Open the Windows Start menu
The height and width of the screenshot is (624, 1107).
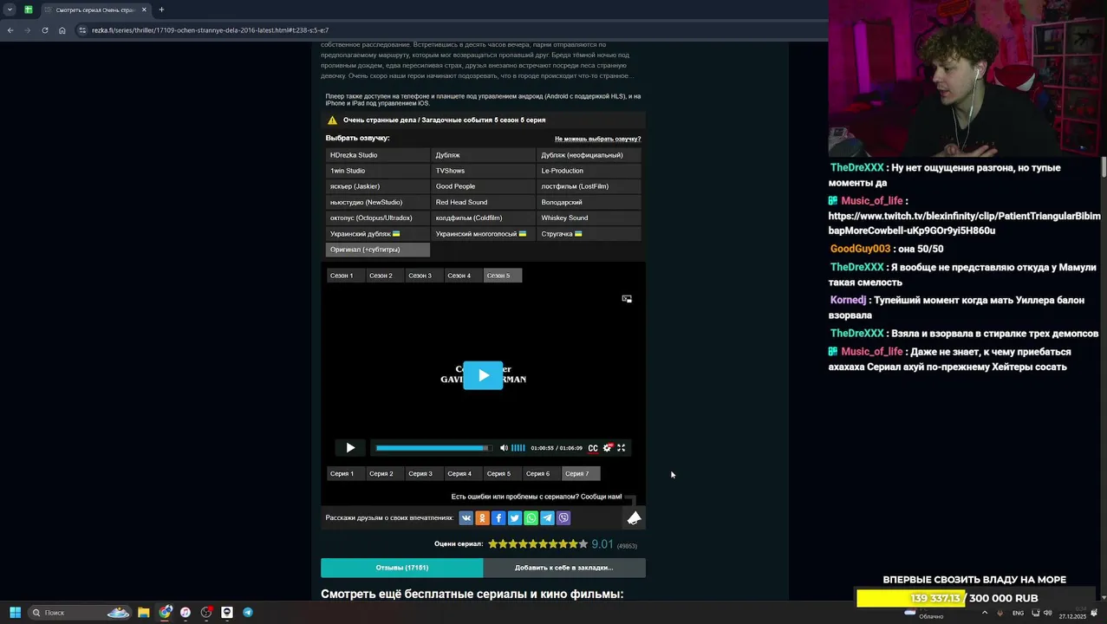(15, 613)
